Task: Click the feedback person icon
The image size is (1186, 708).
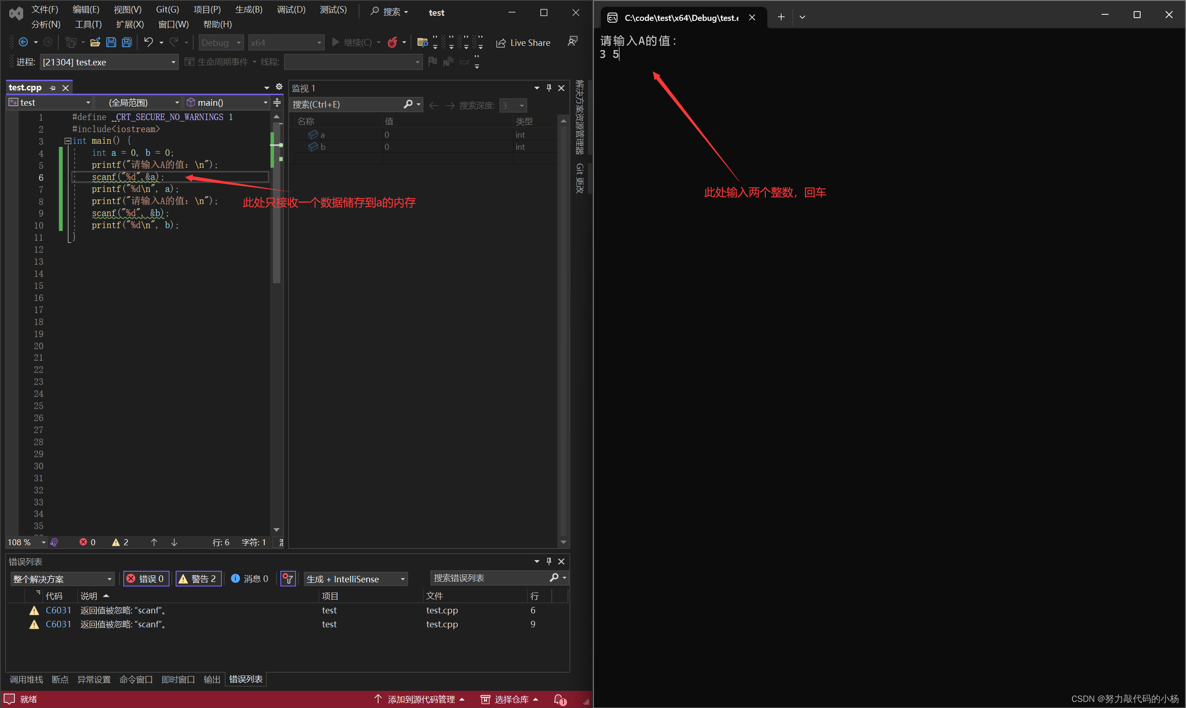Action: click(x=573, y=42)
